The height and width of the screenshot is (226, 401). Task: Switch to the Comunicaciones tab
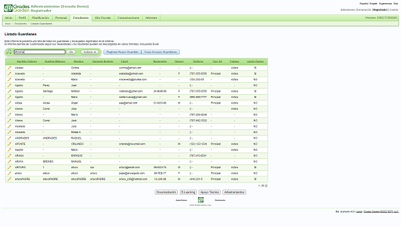pos(128,18)
